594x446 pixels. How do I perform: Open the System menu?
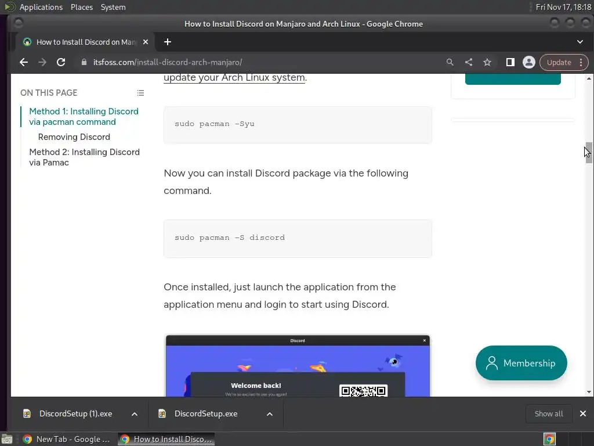[x=113, y=7]
